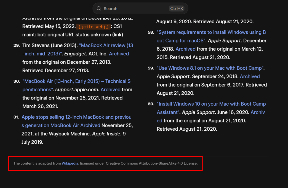Open the Wikipedia link in footer
The image size is (288, 188).
click(70, 163)
